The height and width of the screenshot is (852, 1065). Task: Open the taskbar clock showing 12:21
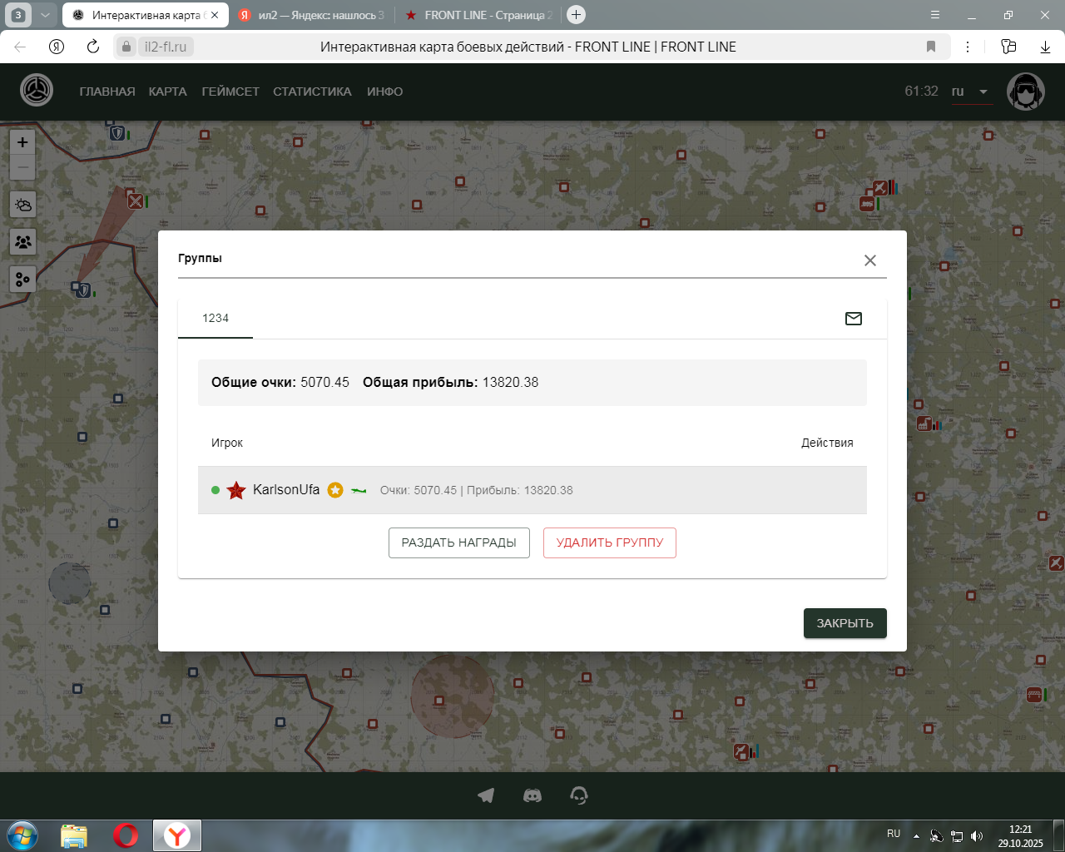pos(1021,836)
